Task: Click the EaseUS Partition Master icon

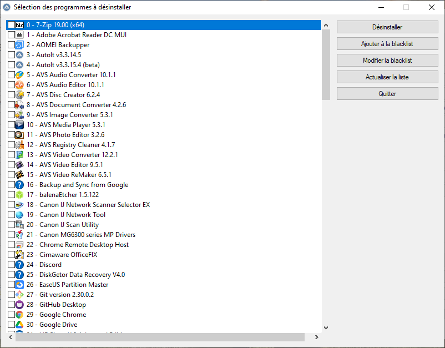Action: [x=19, y=285]
